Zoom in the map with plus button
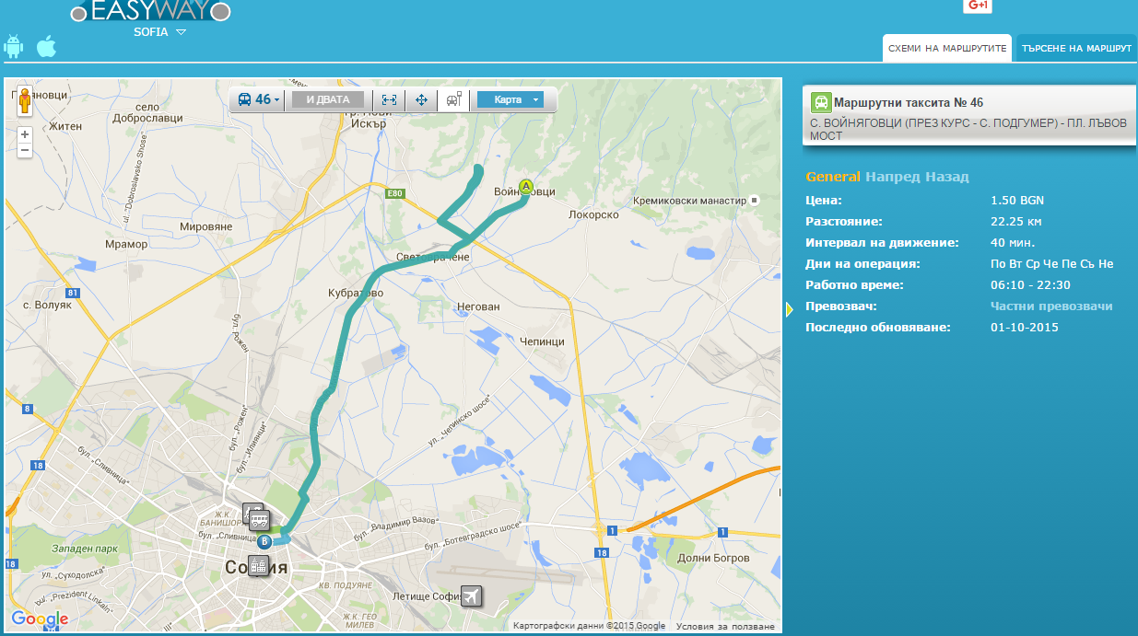 25,134
